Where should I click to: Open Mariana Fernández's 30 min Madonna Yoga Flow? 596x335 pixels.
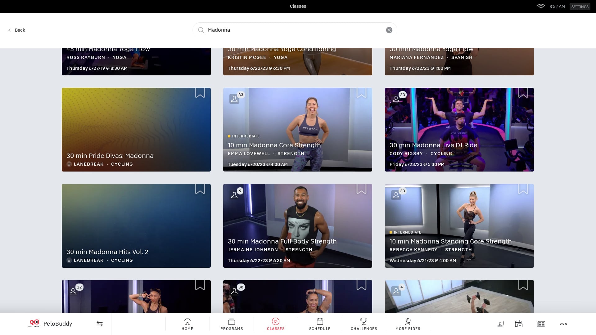click(459, 61)
